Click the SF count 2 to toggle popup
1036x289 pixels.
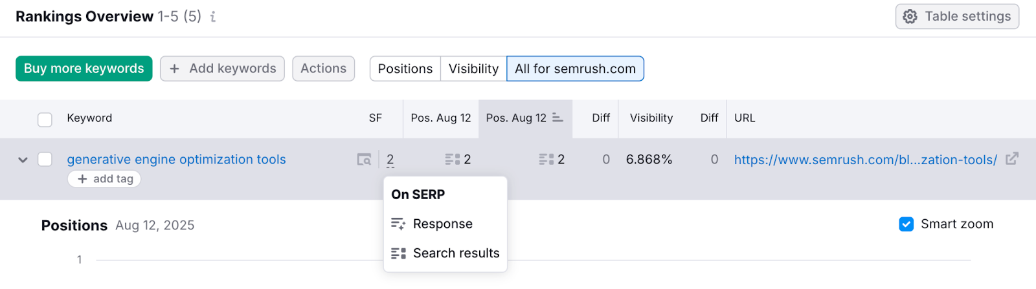pyautogui.click(x=390, y=160)
